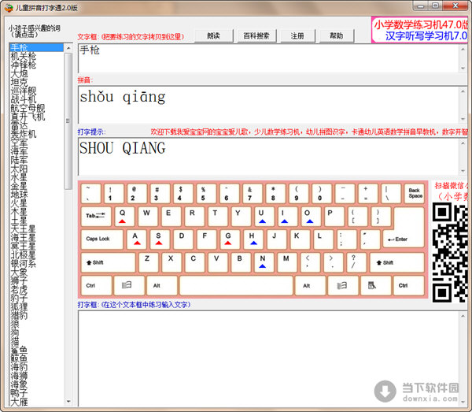Click the right Ctrl key

pos(409,285)
